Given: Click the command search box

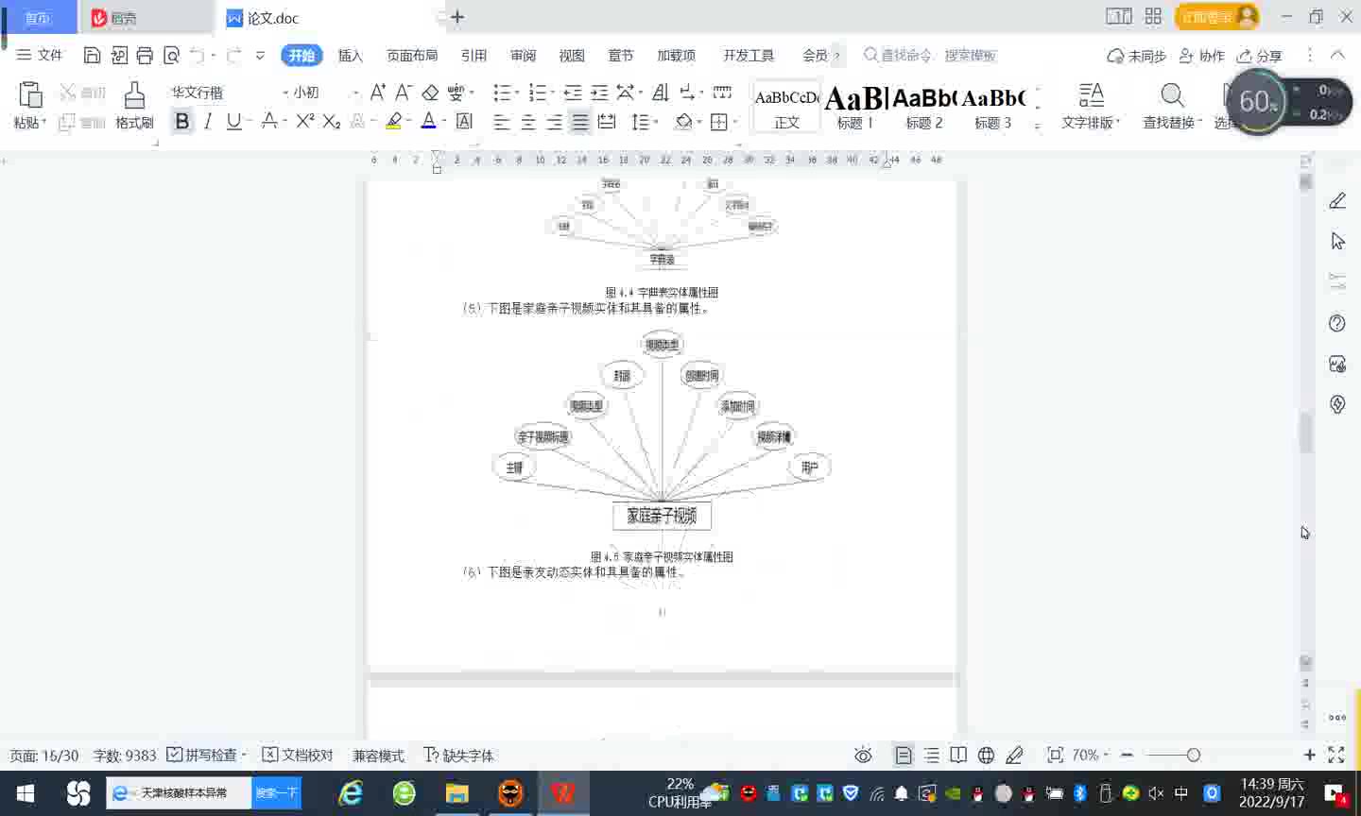Looking at the screenshot, I should tap(931, 56).
